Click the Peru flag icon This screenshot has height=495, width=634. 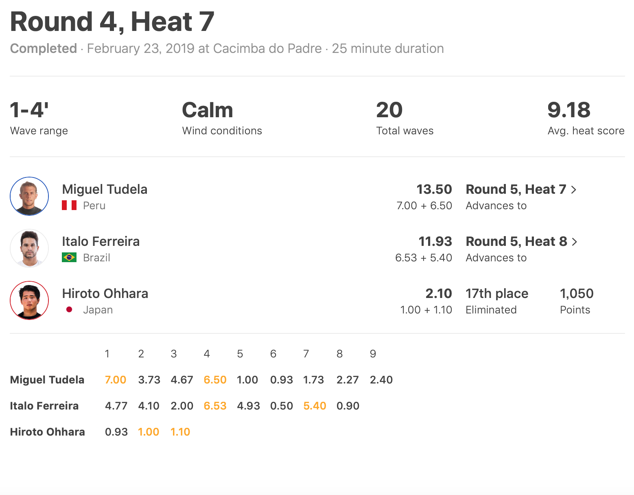(x=69, y=205)
